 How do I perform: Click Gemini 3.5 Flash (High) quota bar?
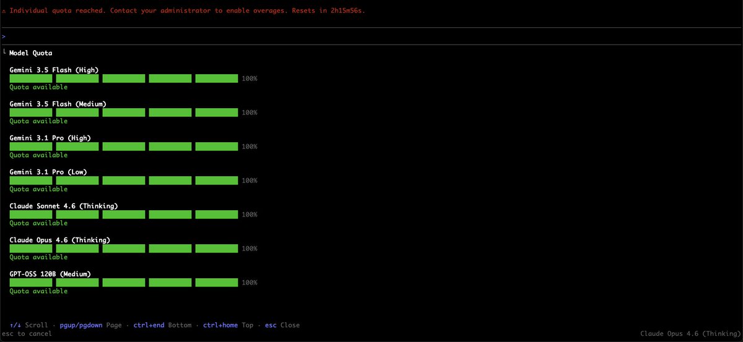coord(124,79)
